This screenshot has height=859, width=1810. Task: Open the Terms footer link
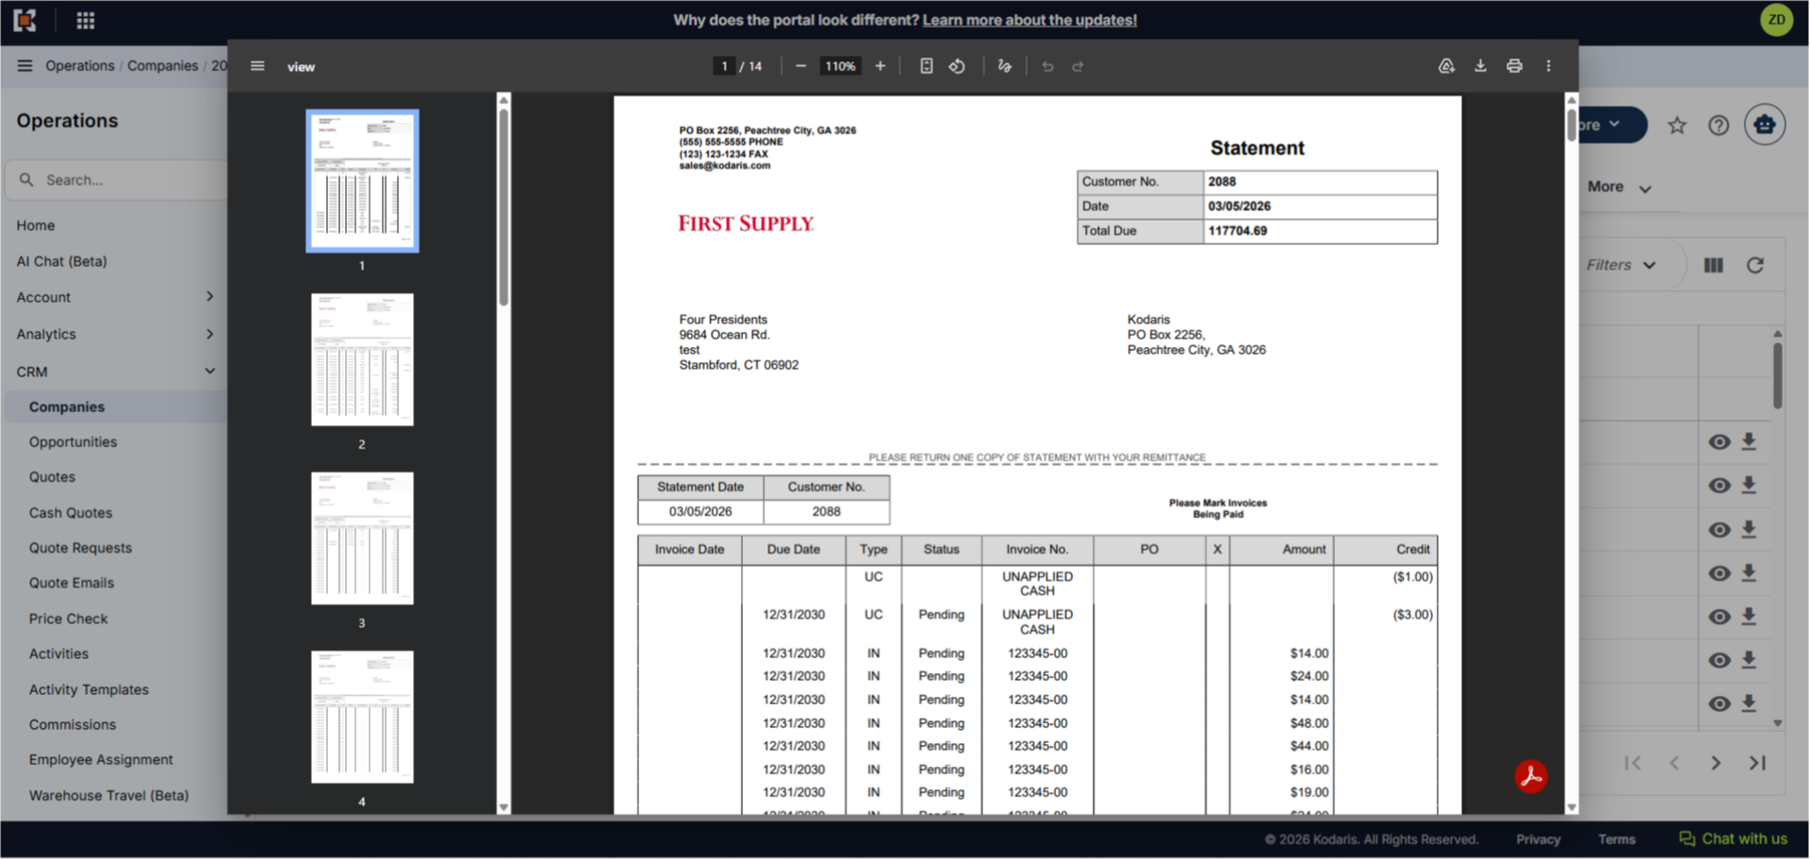(x=1617, y=839)
